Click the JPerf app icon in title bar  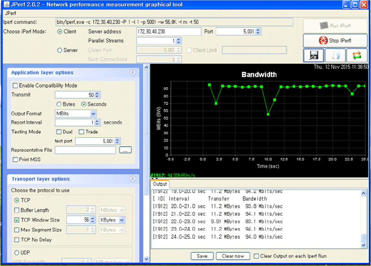pos(7,4)
